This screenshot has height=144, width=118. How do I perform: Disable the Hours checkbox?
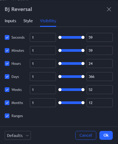tap(7, 64)
